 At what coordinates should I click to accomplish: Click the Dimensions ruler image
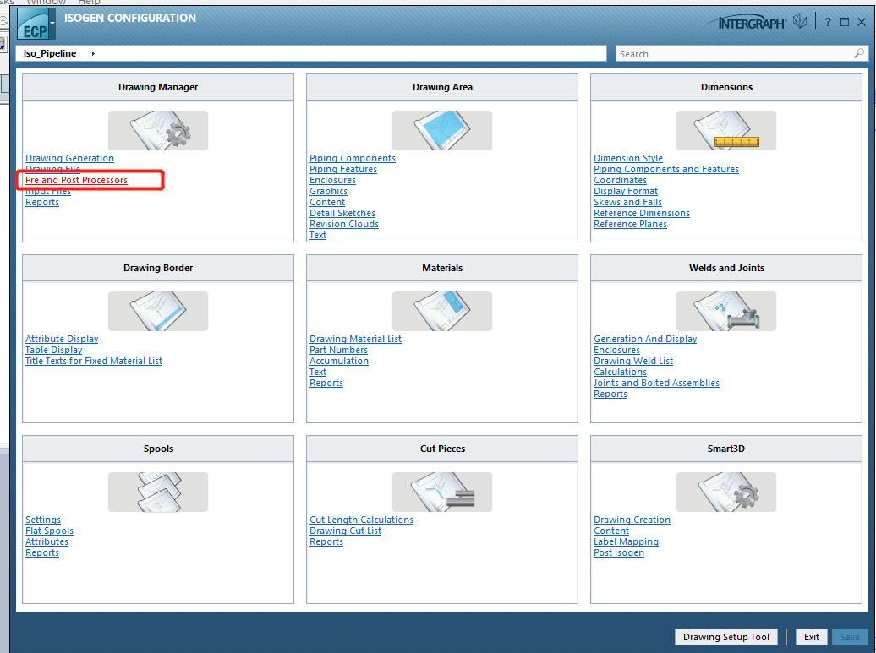(725, 131)
